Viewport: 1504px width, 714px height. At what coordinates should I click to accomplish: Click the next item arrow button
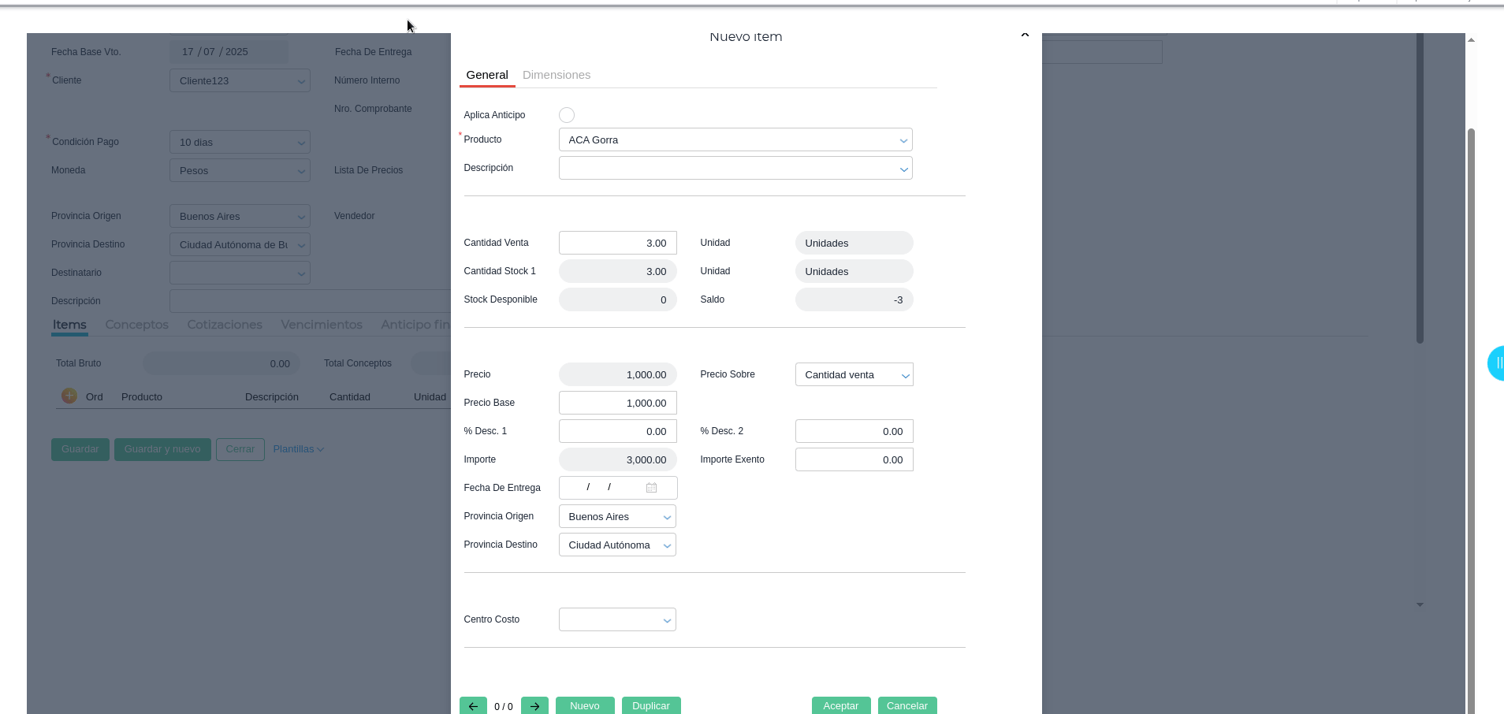[x=534, y=705]
